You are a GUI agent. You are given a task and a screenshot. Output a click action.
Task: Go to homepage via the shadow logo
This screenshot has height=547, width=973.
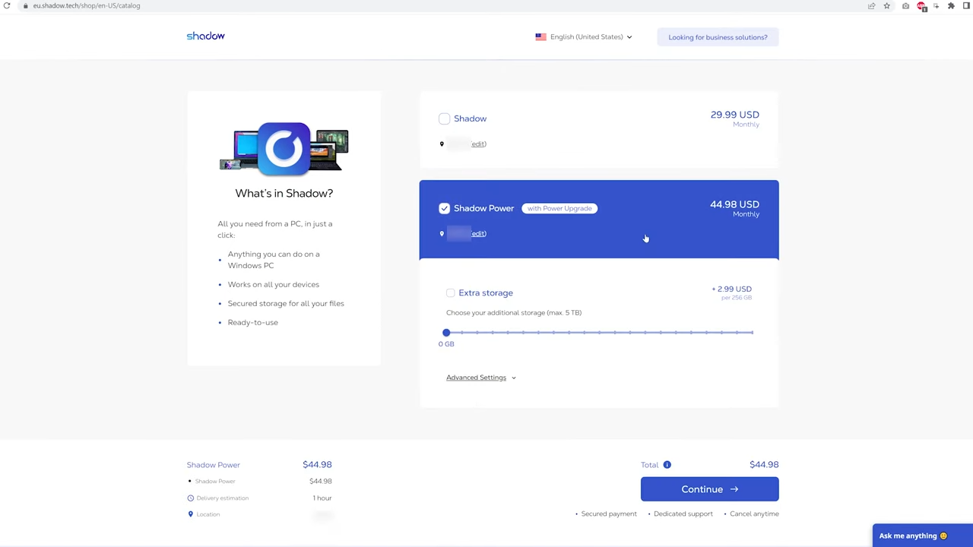pos(205,36)
